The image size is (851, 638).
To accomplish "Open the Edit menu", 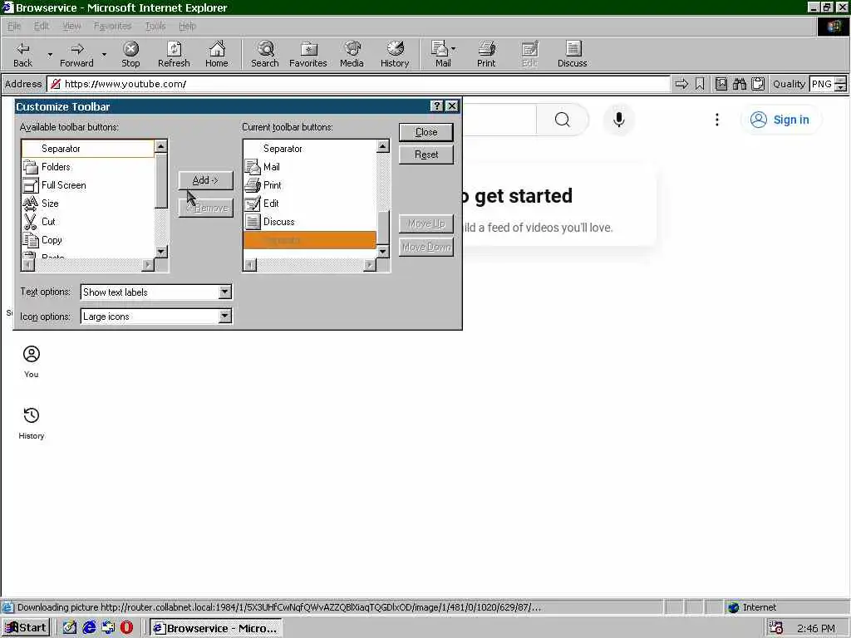I will pos(42,26).
